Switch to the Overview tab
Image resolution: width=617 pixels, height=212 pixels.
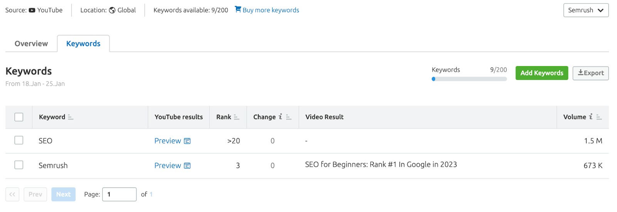tap(31, 43)
